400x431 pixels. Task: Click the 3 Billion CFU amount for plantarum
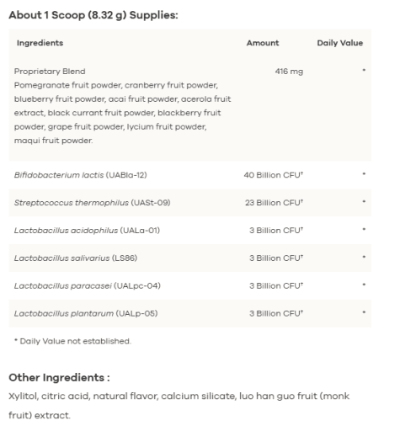pyautogui.click(x=276, y=313)
